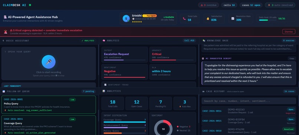Click the 16 cases badge
Screen dimensions: 299x135
point(289,91)
